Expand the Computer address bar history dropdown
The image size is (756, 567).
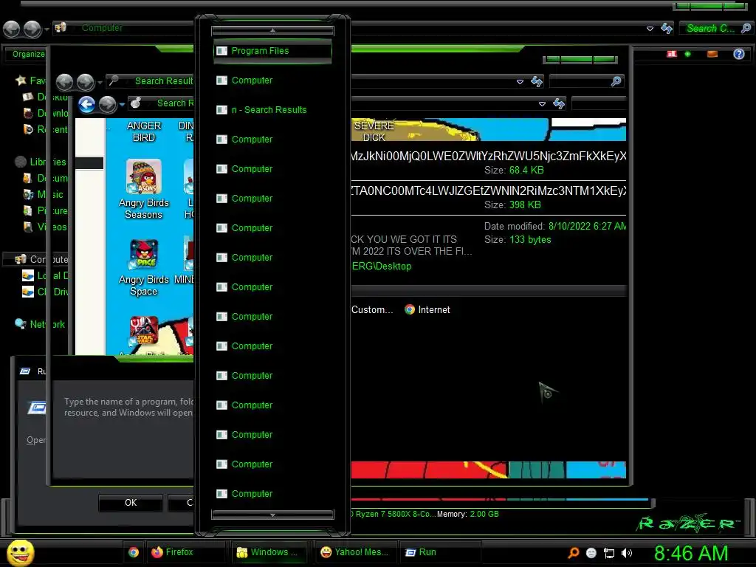[650, 29]
